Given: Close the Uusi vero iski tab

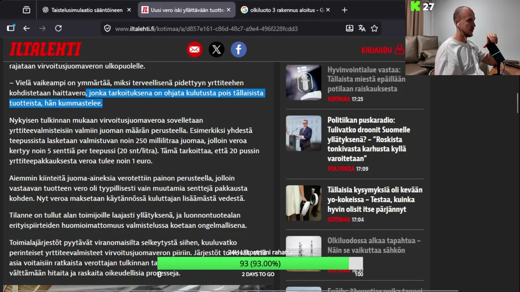Looking at the screenshot, I should point(228,10).
